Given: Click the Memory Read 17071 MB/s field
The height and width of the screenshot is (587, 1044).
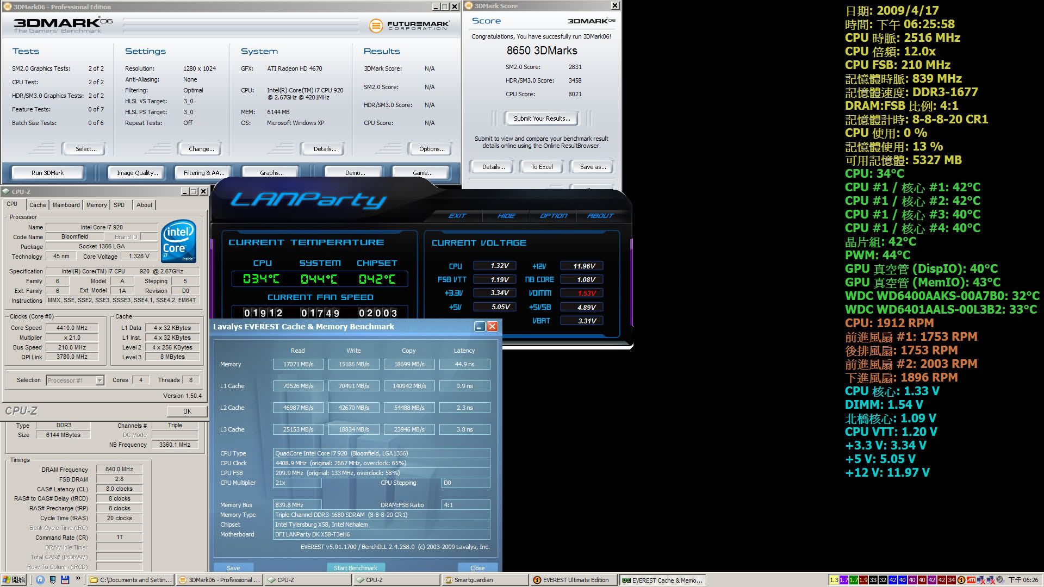Looking at the screenshot, I should (x=298, y=364).
